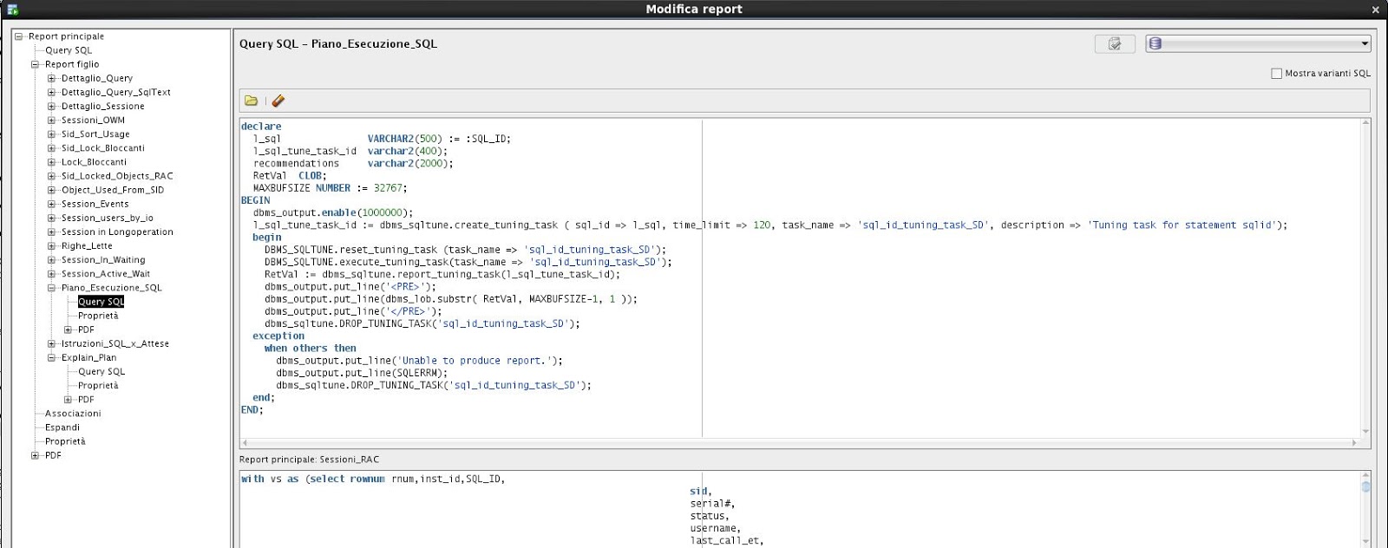Expand the Lock_Bloccanti node
This screenshot has width=1388, height=548.
pyautogui.click(x=51, y=161)
